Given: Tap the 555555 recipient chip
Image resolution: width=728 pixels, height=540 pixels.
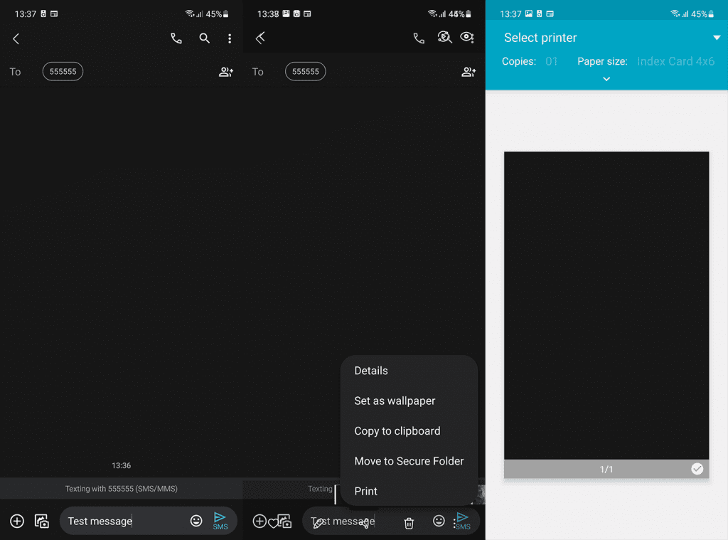Looking at the screenshot, I should (x=63, y=71).
